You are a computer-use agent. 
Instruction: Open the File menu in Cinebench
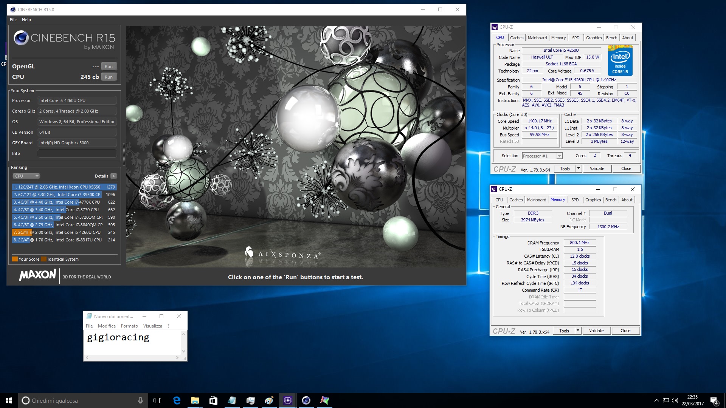point(13,20)
